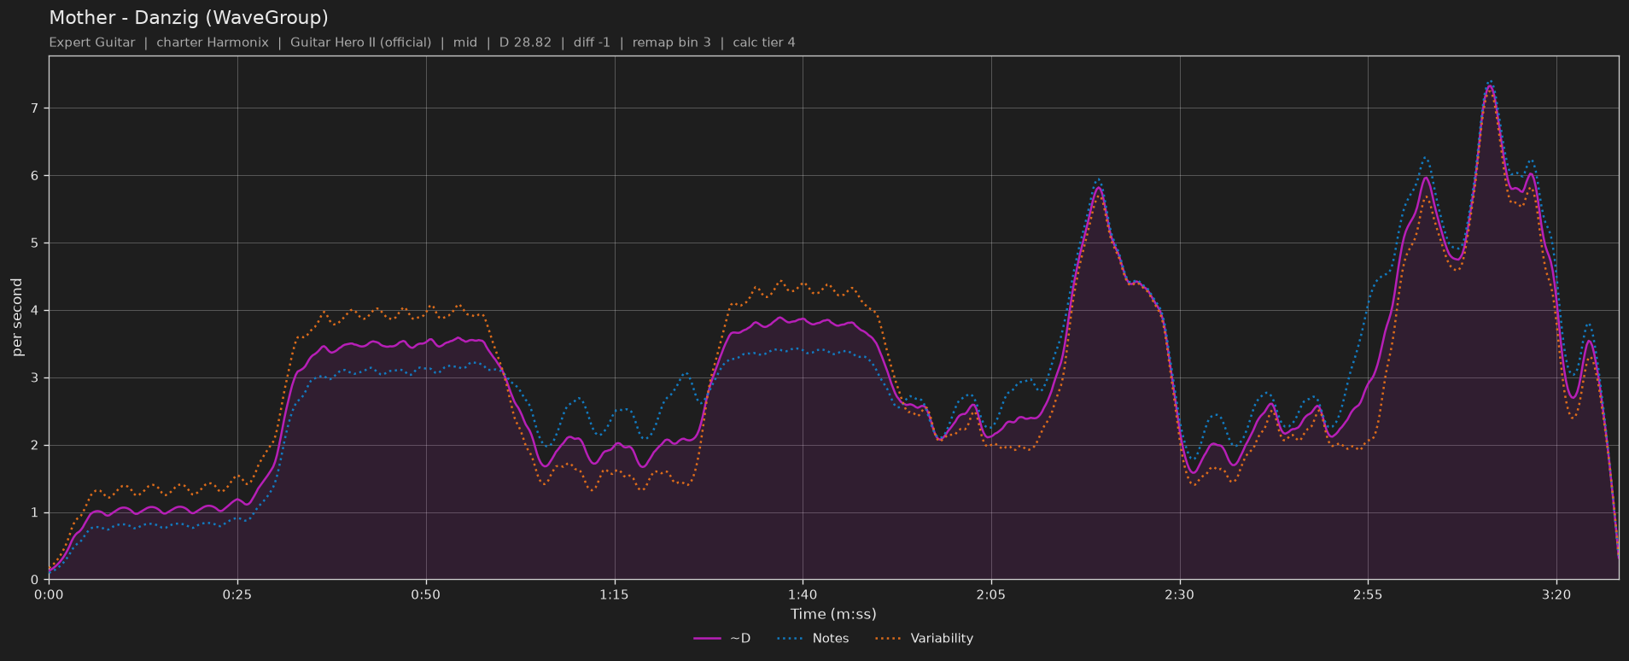This screenshot has height=661, width=1629.
Task: Select the 'Variability' legend entry
Action: 924,638
